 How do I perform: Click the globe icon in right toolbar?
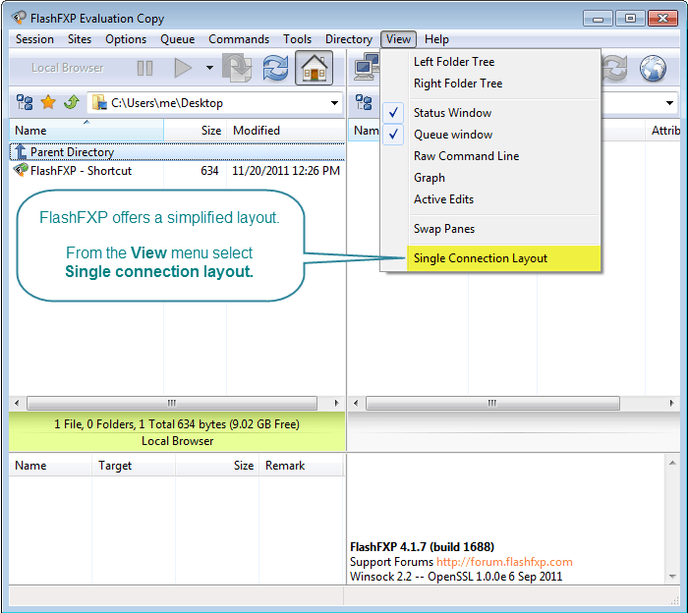click(x=653, y=68)
